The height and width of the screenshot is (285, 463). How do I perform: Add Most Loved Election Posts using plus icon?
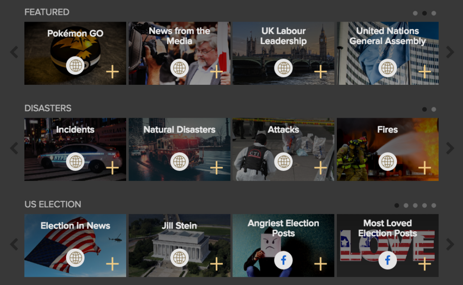pos(424,264)
